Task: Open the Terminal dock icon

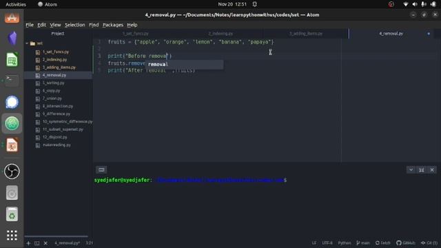Action: [x=12, y=81]
